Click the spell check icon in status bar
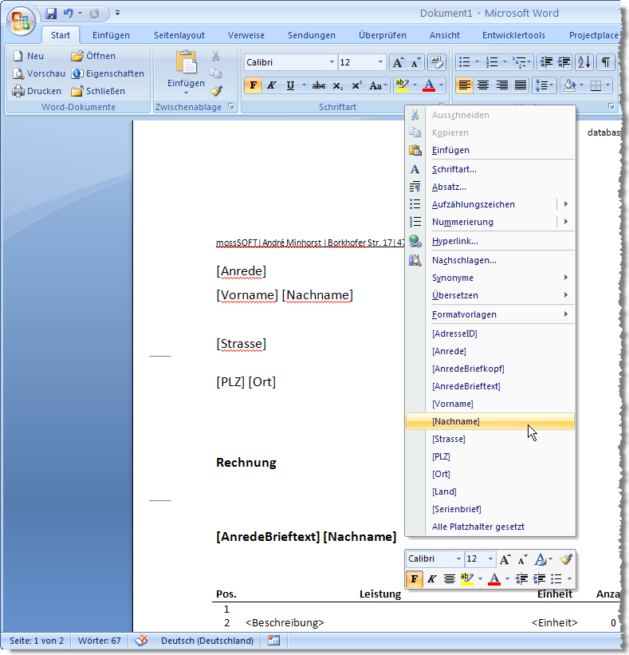 point(141,641)
